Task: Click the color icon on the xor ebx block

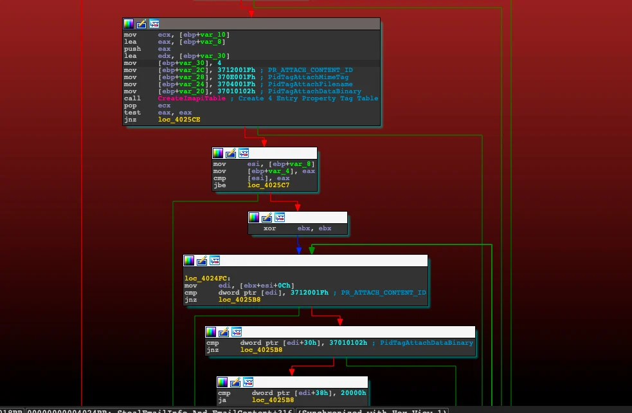Action: point(254,217)
